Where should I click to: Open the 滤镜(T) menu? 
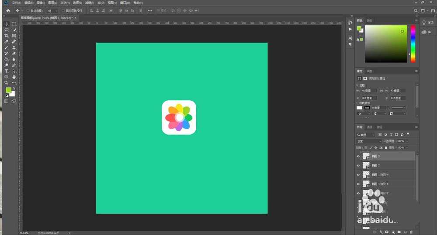tap(89, 3)
